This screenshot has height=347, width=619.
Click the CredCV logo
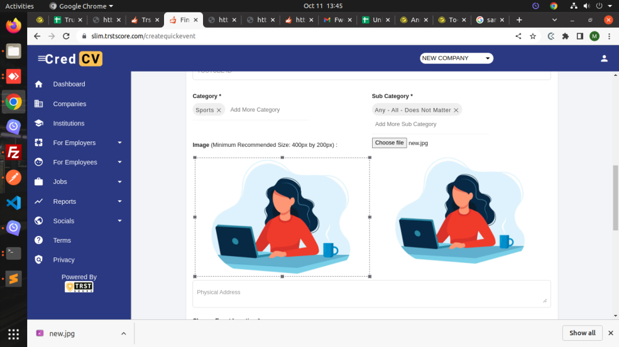(x=74, y=59)
